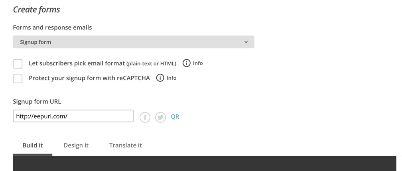Switch to the Design it tab
The width and height of the screenshot is (402, 171).
[76, 145]
